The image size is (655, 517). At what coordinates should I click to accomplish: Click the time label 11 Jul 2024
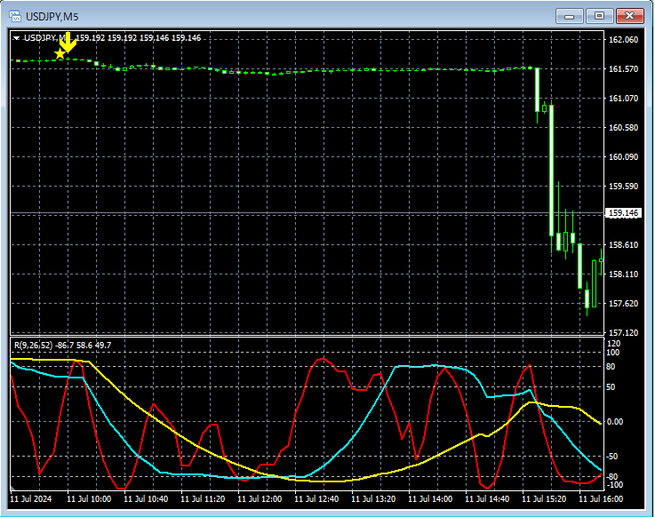31,499
